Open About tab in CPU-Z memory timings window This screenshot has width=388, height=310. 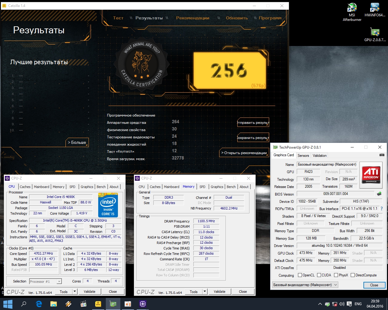pyautogui.click(x=244, y=187)
